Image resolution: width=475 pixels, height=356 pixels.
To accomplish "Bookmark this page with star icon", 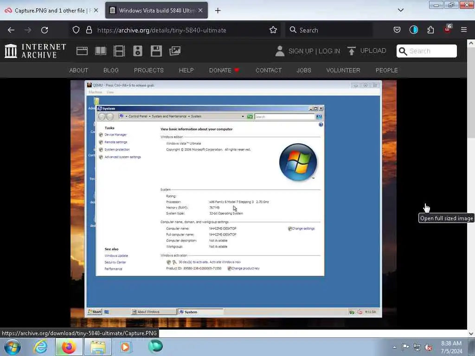I will click(273, 30).
